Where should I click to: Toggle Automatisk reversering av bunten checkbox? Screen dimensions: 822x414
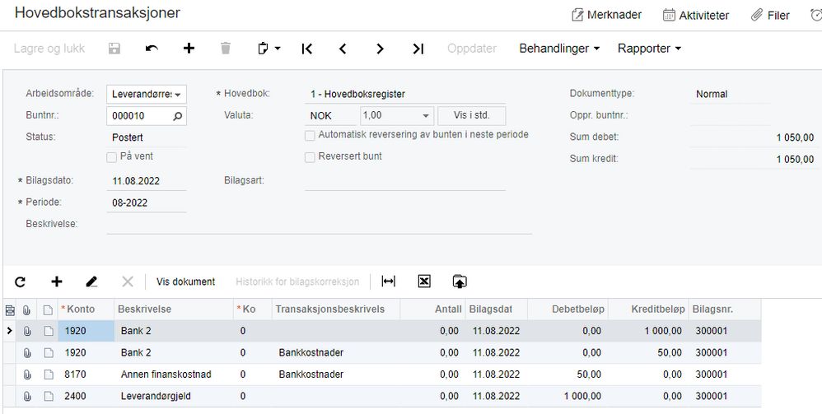point(311,135)
